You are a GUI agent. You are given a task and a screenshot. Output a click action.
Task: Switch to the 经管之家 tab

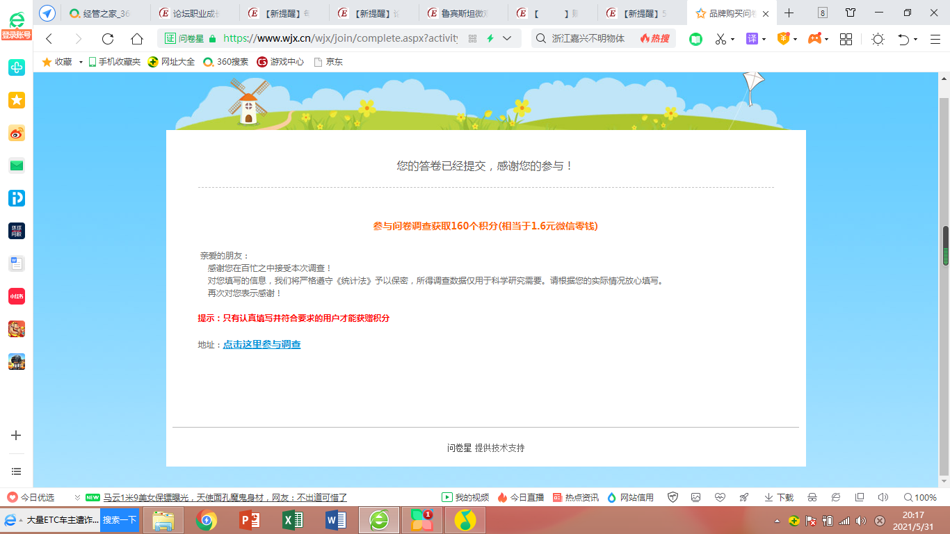click(104, 13)
